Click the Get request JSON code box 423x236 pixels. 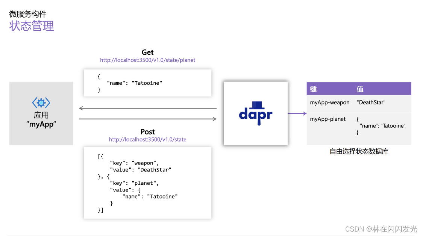pyautogui.click(x=147, y=82)
